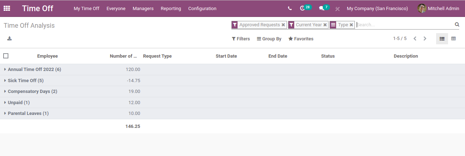Click the 10.00 days value
The height and width of the screenshot is (156, 465).
[134, 113]
